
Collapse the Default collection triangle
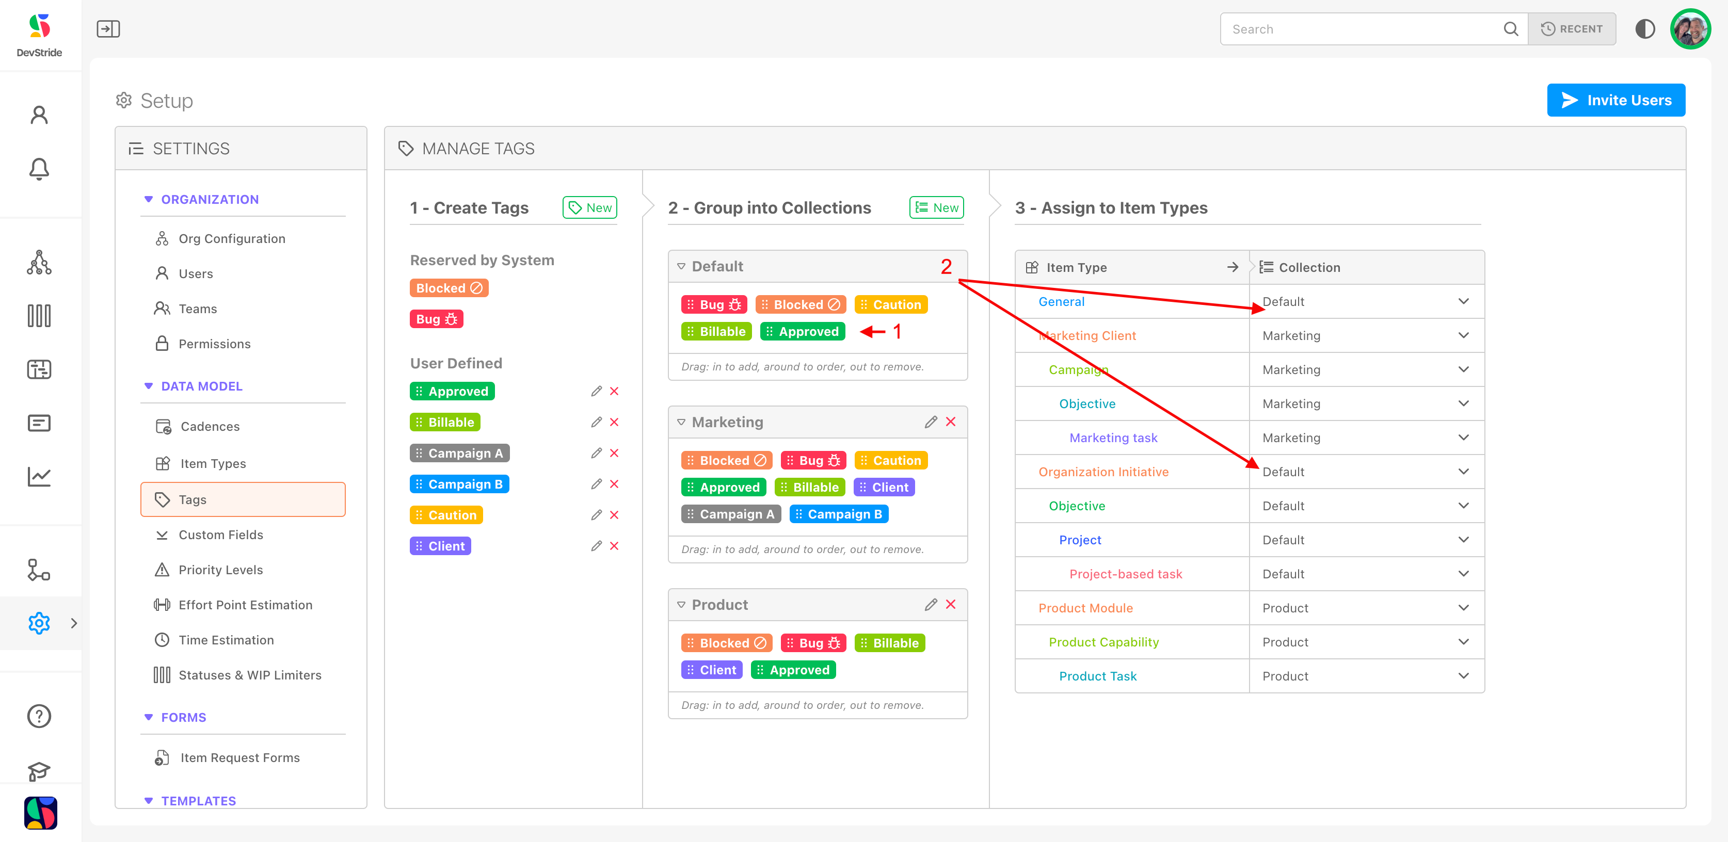click(x=681, y=266)
